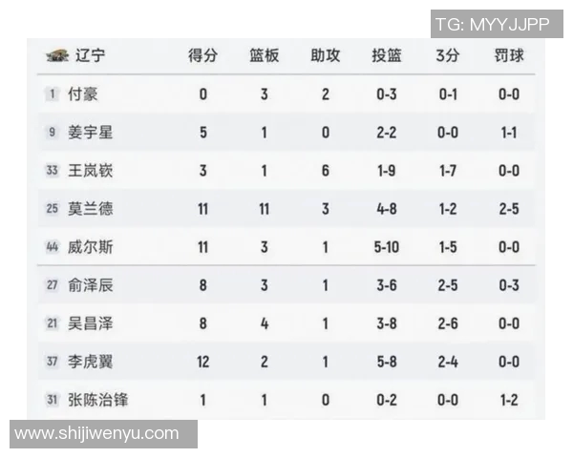
Task: Click jersey number 37 badge beside 李虎翼
Action: point(52,361)
